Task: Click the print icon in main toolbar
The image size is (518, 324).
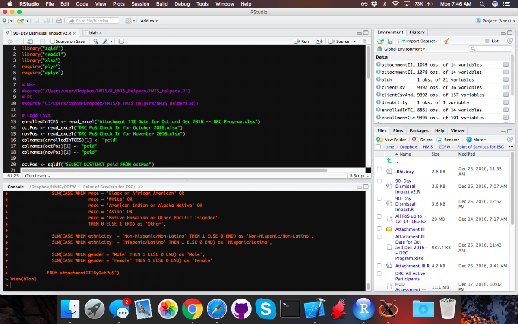Action: click(59, 21)
